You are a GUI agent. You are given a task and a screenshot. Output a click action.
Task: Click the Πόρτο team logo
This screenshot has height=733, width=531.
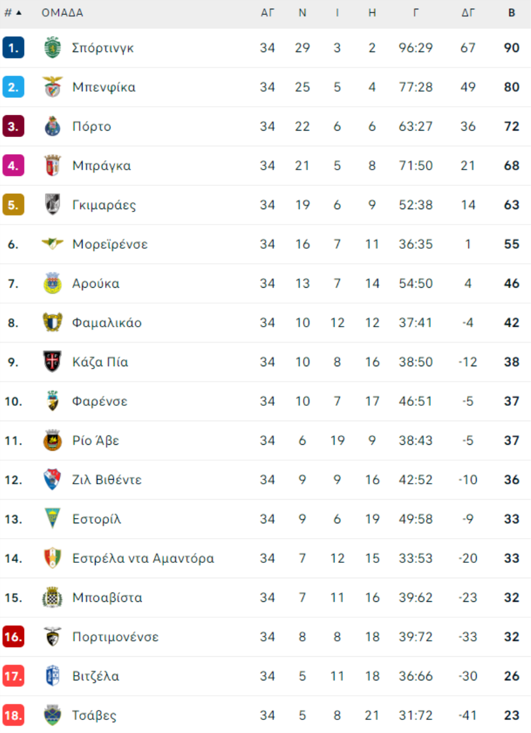click(53, 126)
